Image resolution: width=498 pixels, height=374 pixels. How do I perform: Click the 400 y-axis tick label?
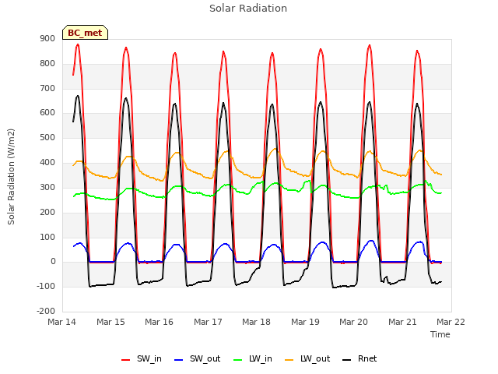(x=47, y=163)
